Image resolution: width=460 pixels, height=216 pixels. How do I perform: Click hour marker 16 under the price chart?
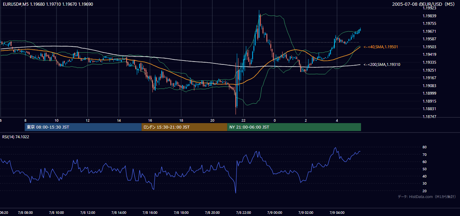tap(150, 120)
